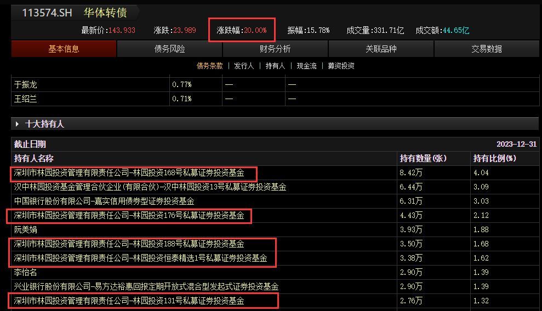
Task: Select the 嘉实信用债券型 fund row
Action: click(275, 201)
